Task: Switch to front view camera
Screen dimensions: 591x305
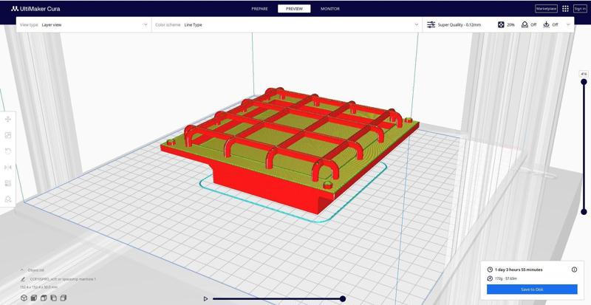Action: coord(34,298)
